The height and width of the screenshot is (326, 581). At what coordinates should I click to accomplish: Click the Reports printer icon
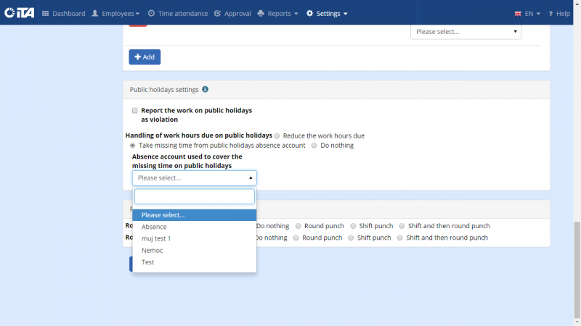(261, 13)
